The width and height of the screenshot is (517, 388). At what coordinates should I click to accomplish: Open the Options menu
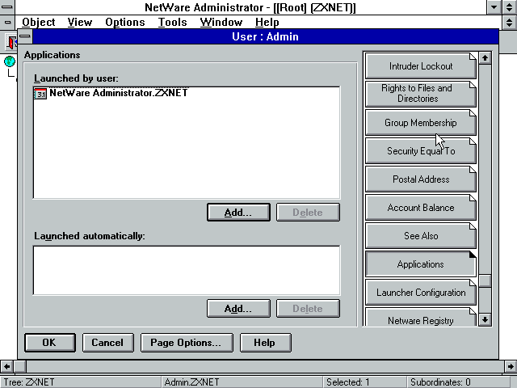[x=125, y=22]
